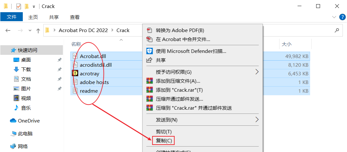Click the Up one level arrow
This screenshot has height=152, width=347.
(x=38, y=30)
